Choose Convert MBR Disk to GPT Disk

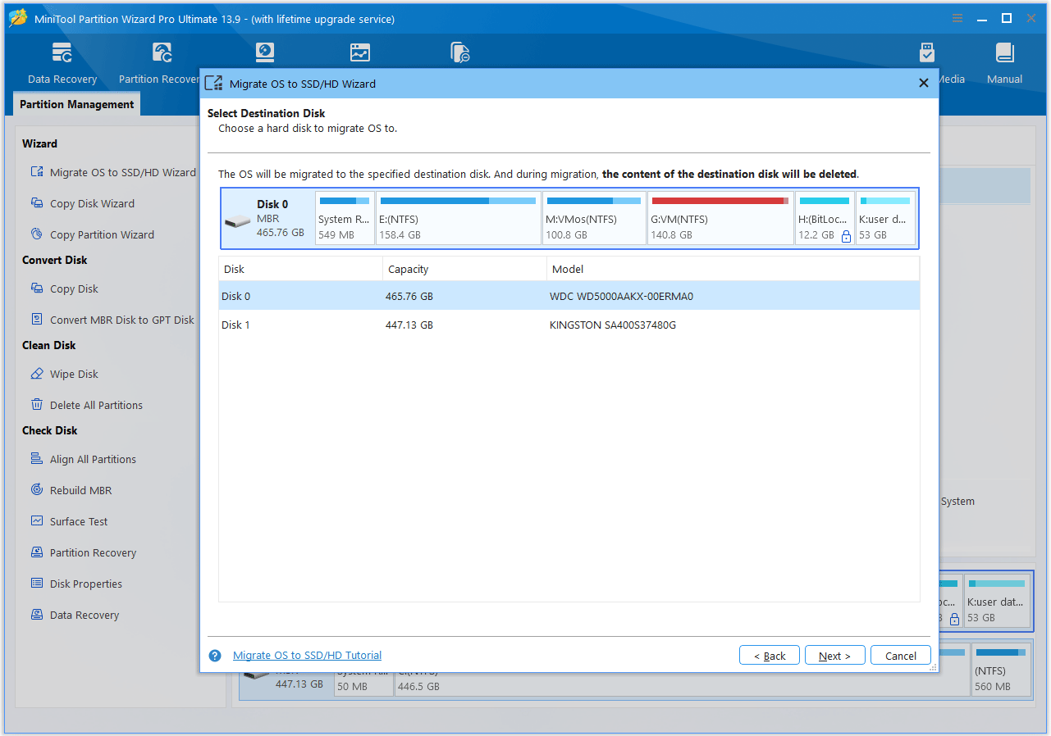point(121,320)
